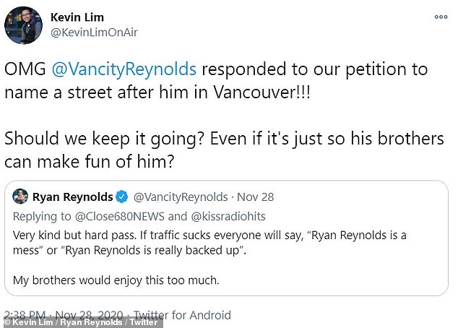Click the Kevin Lim / Ryan Reynolds copyright watermark

click(79, 322)
